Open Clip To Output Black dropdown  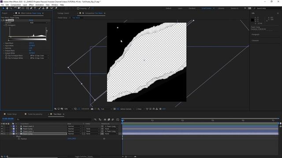coord(39,56)
